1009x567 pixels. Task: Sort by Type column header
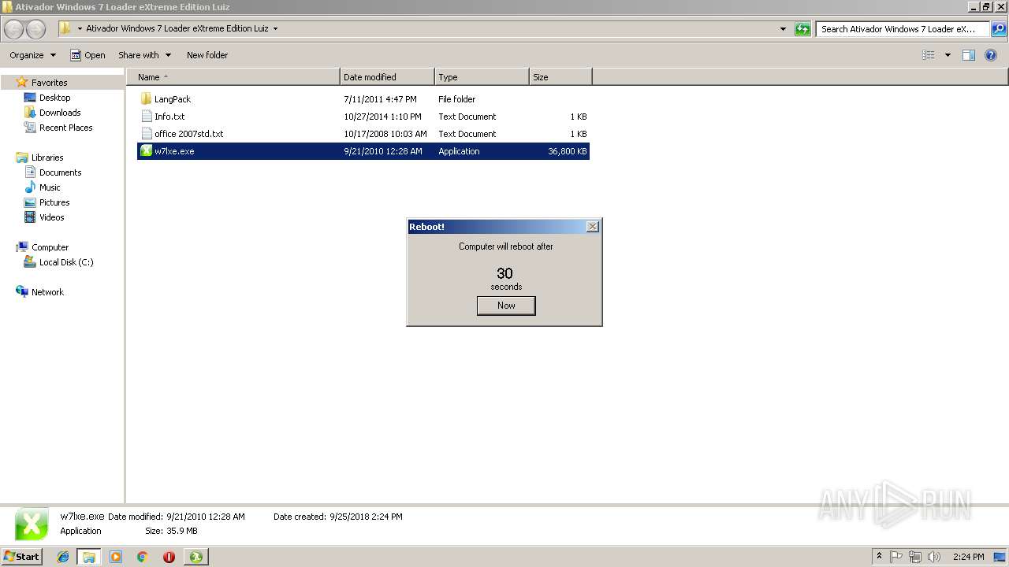pyautogui.click(x=482, y=77)
